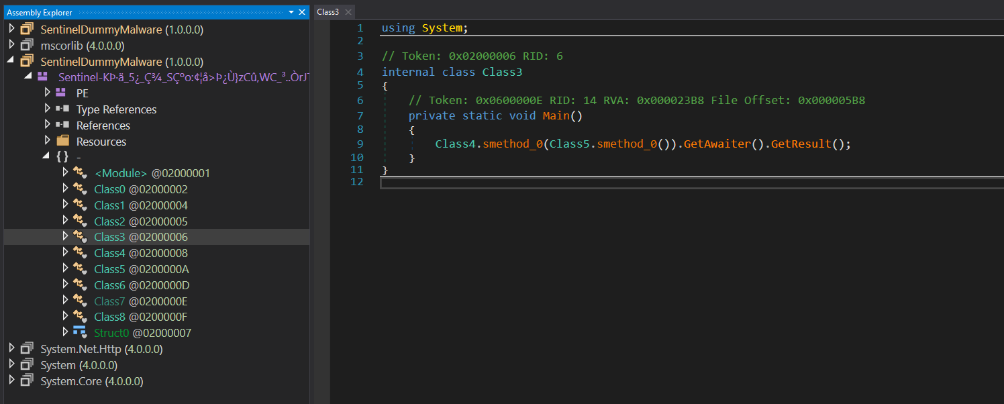Viewport: 1004px width, 404px height.
Task: Expand the Class4 tree node
Action: click(65, 253)
